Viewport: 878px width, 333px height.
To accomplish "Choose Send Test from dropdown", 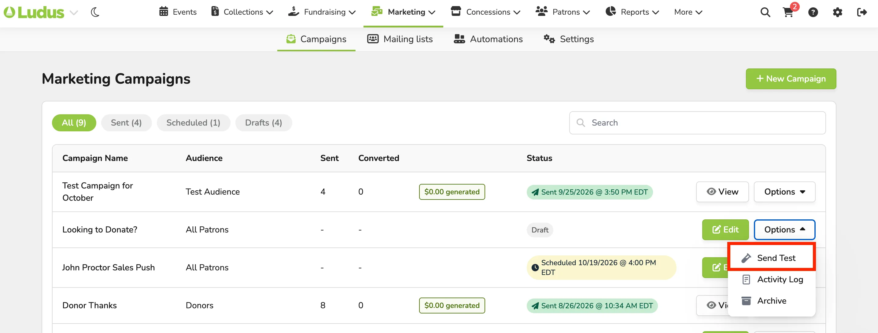I will point(771,258).
